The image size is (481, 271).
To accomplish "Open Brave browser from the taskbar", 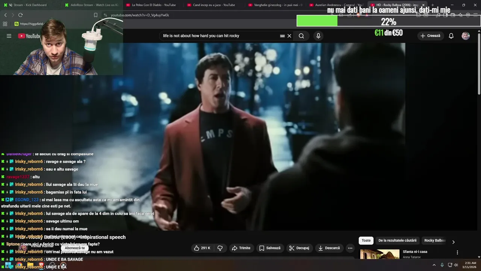I will click(41, 265).
